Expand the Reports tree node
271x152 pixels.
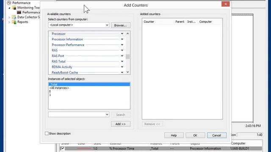point(9,22)
